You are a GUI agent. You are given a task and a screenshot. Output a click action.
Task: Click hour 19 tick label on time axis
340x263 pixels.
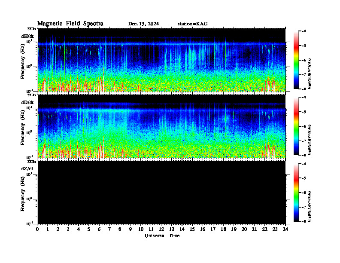tap(234, 229)
